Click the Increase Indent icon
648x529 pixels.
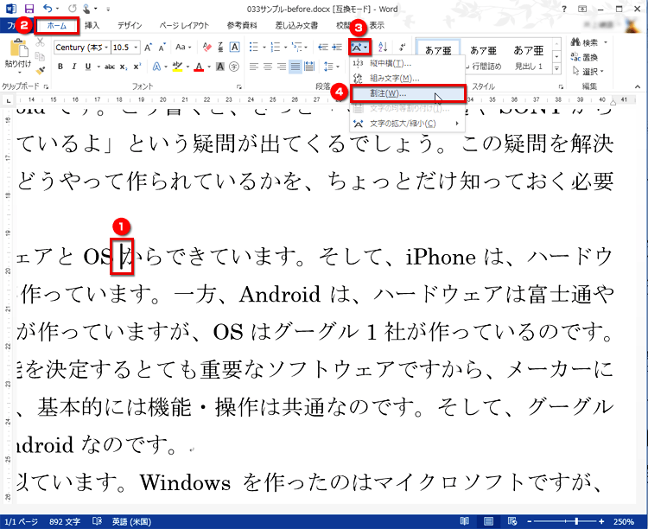(337, 48)
